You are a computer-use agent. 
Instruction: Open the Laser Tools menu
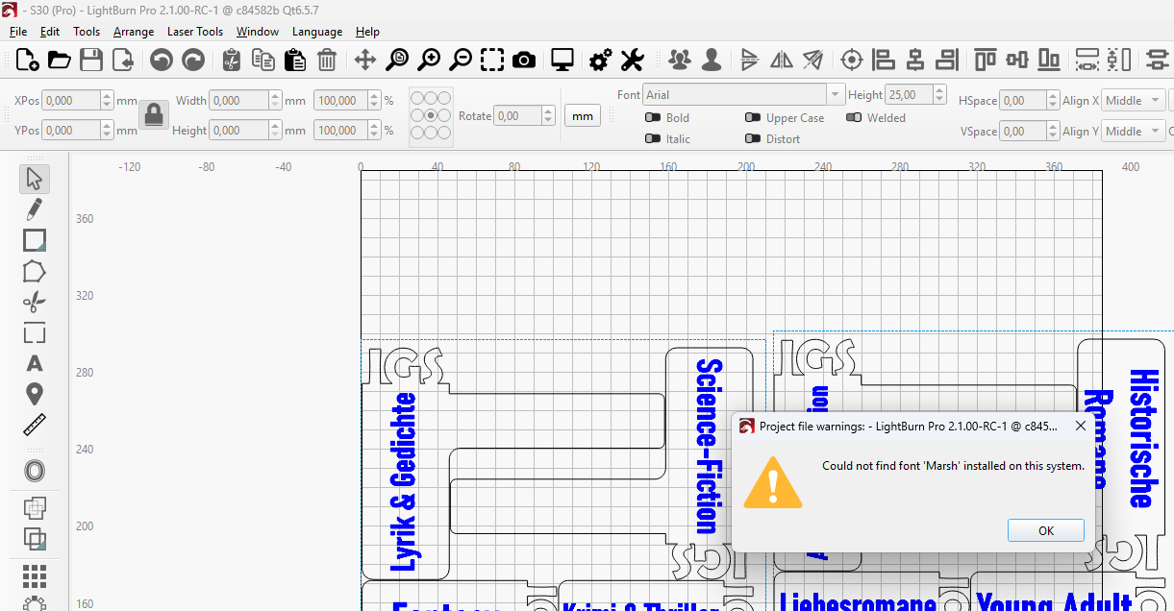[194, 32]
